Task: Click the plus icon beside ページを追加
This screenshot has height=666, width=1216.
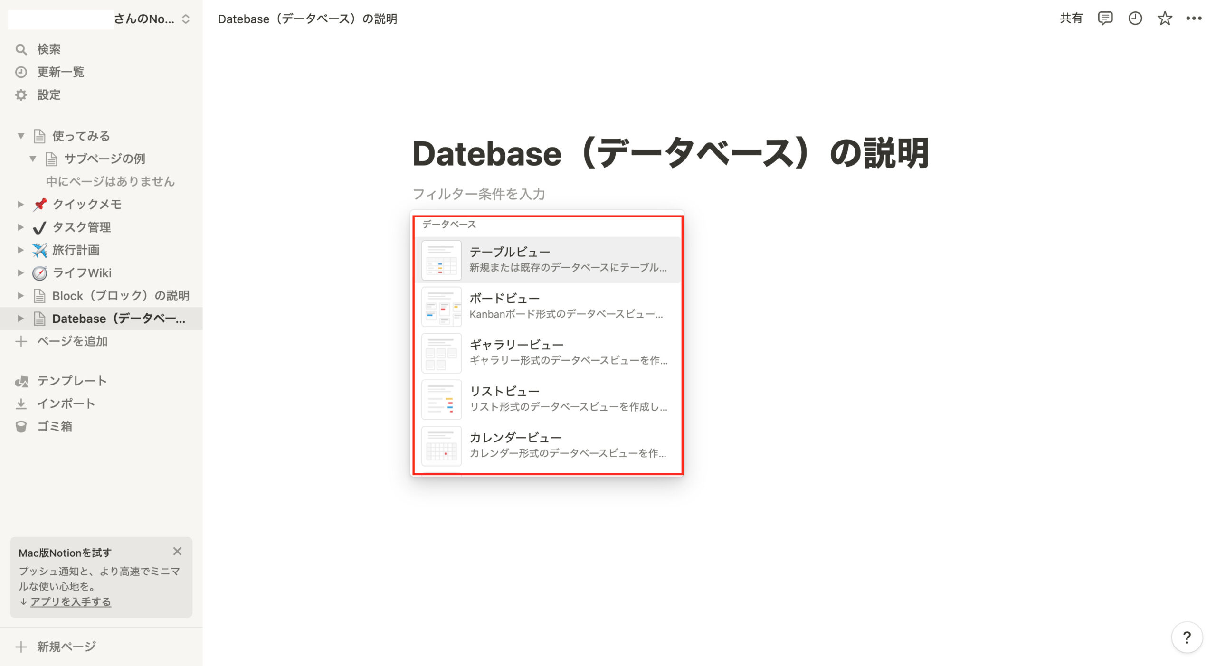Action: [21, 341]
